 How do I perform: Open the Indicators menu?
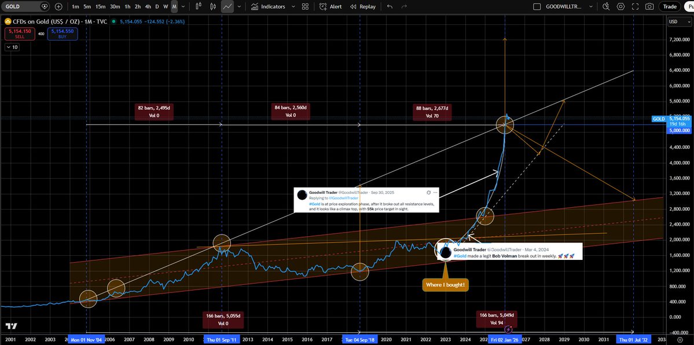(x=268, y=6)
